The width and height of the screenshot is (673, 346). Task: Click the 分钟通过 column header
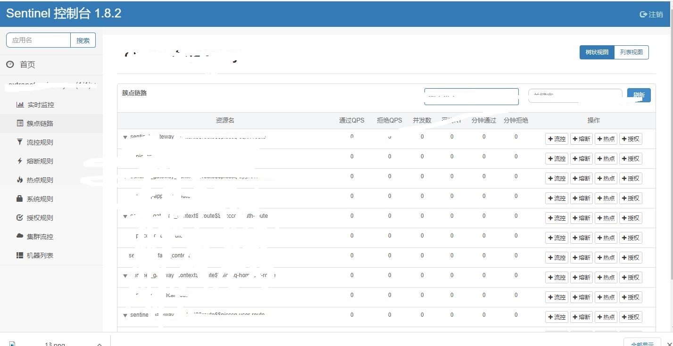pyautogui.click(x=484, y=120)
